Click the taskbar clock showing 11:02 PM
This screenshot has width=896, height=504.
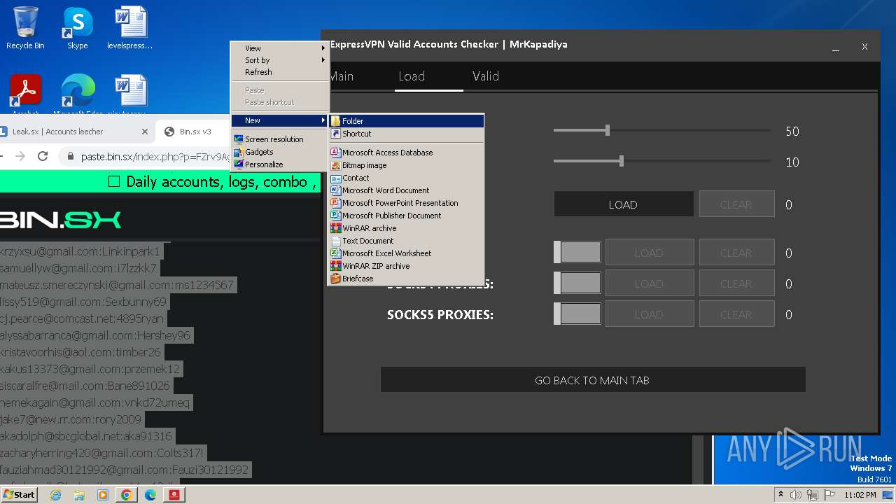[860, 495]
